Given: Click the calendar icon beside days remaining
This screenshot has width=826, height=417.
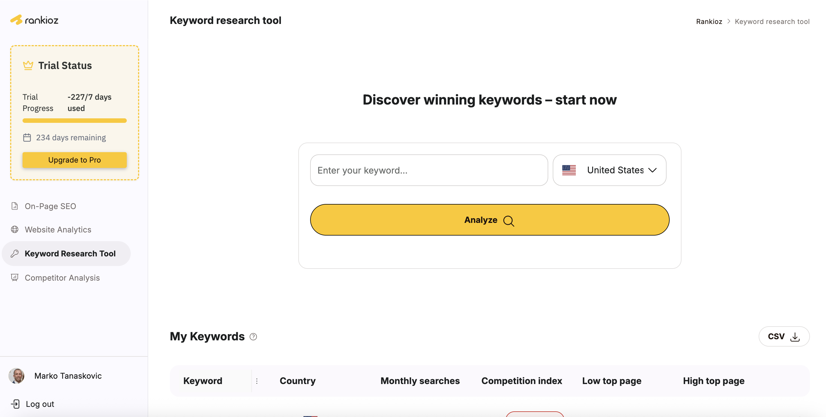Looking at the screenshot, I should pos(27,137).
